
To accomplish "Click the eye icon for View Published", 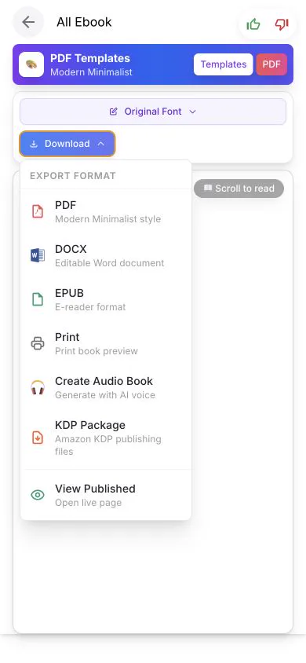I will pyautogui.click(x=38, y=495).
